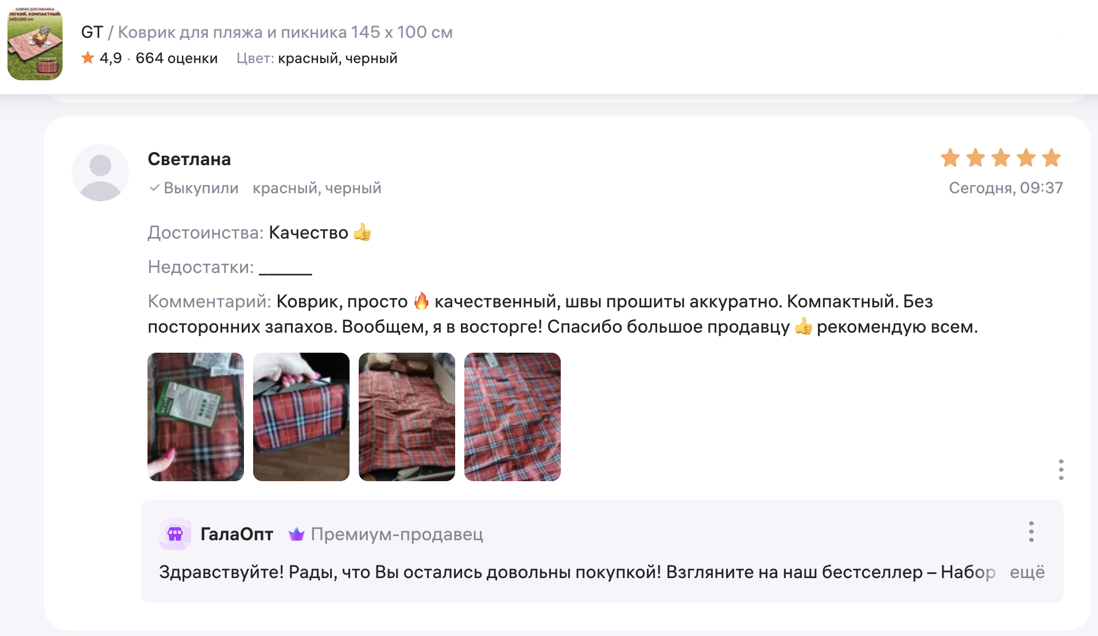Open first review photo with green label

click(196, 417)
